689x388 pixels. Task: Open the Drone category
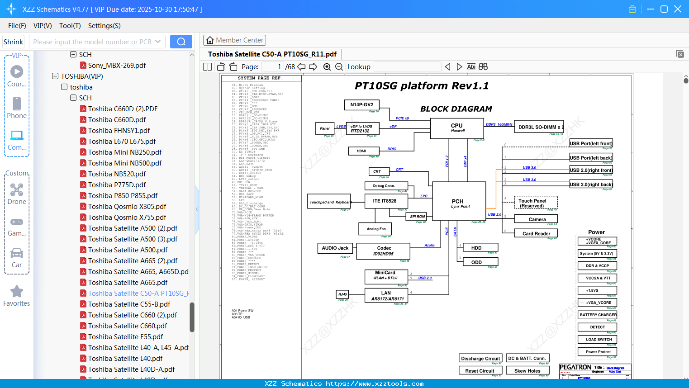click(x=17, y=194)
